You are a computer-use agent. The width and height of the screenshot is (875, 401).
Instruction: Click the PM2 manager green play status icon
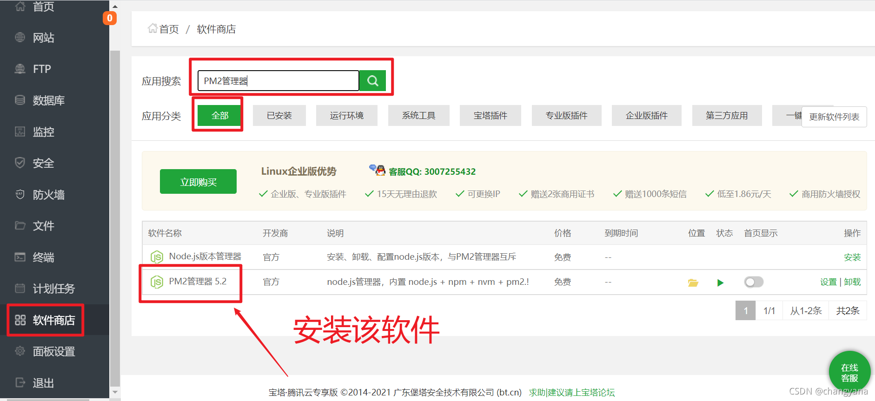coord(720,283)
